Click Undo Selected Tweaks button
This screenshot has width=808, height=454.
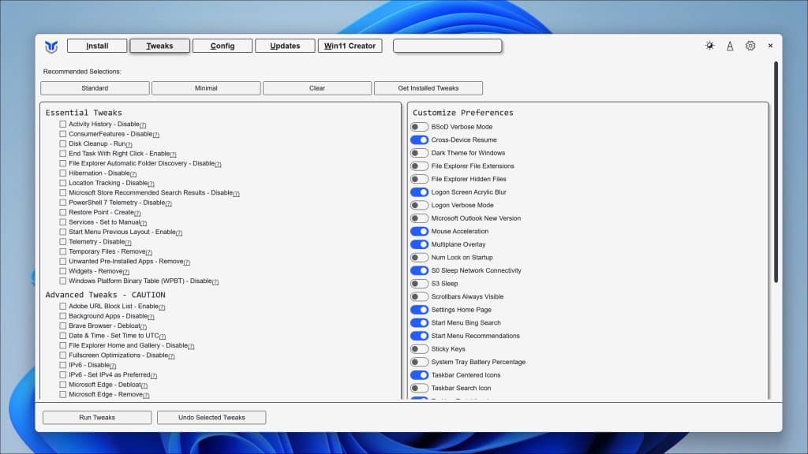(211, 418)
